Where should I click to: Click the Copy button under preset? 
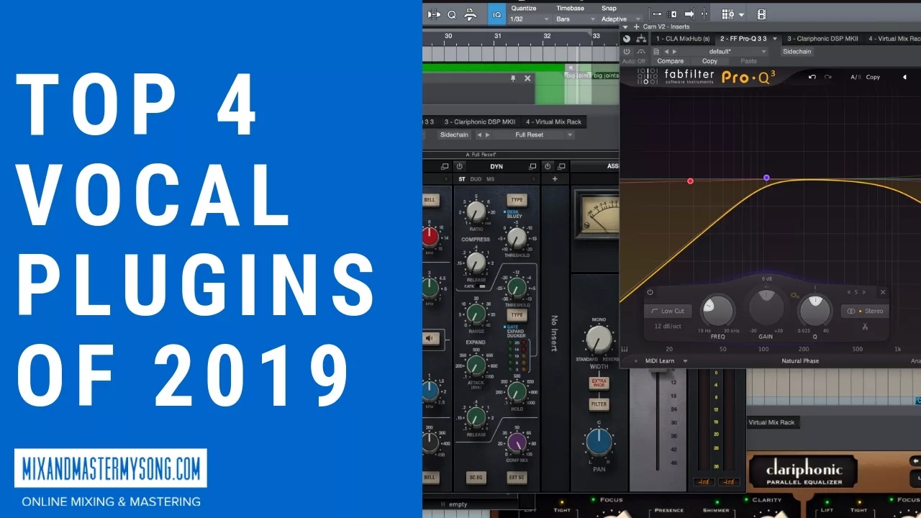click(709, 61)
